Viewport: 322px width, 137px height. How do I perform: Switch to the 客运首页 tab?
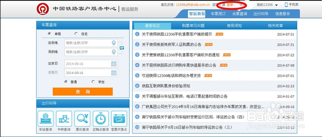197,14
